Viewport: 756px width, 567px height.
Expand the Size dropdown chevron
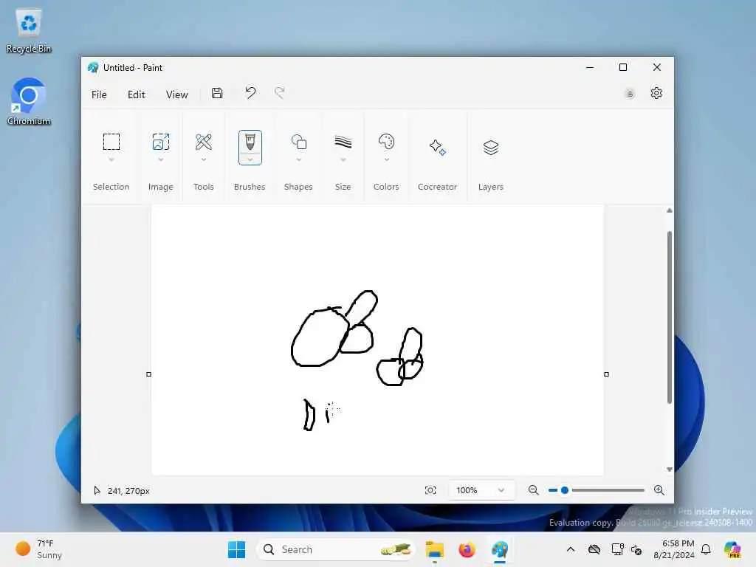343,159
